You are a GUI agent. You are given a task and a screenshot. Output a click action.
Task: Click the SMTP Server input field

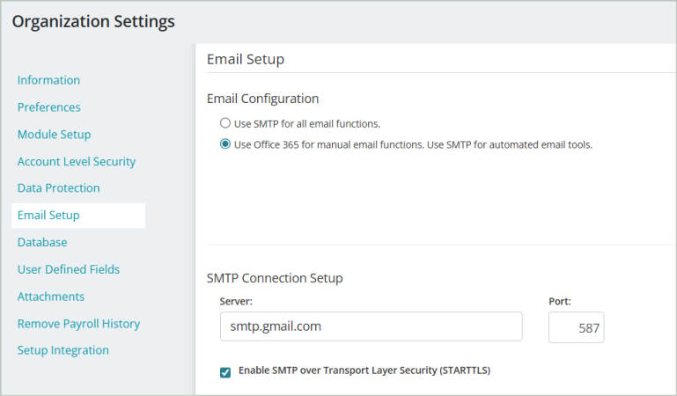[x=372, y=326]
